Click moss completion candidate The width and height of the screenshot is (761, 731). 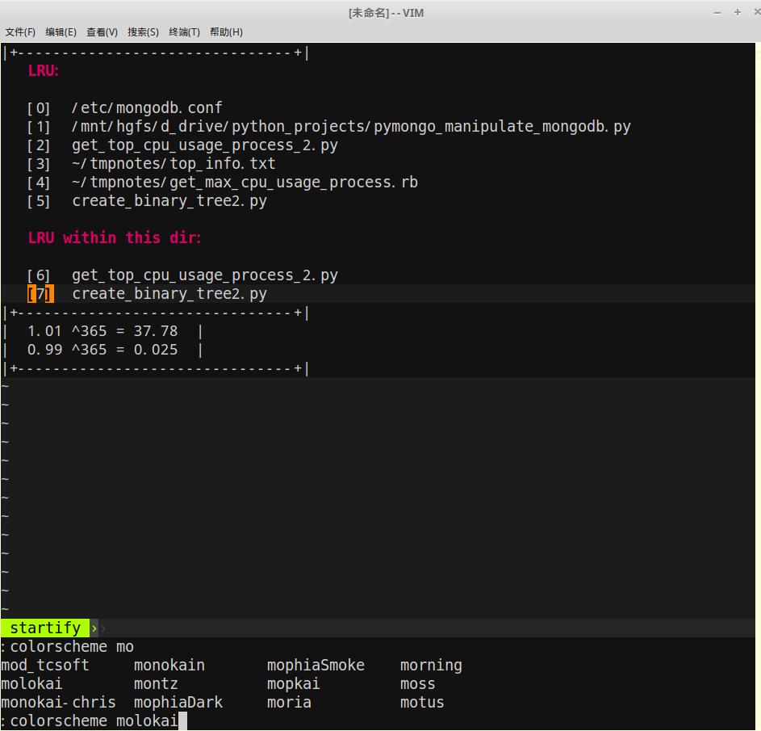coord(417,684)
